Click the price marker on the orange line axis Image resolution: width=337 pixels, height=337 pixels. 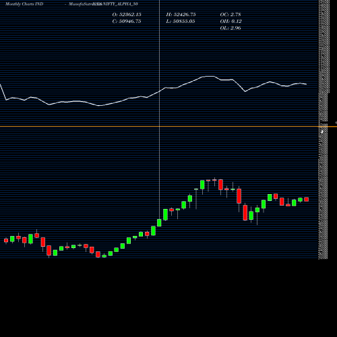point(322,131)
